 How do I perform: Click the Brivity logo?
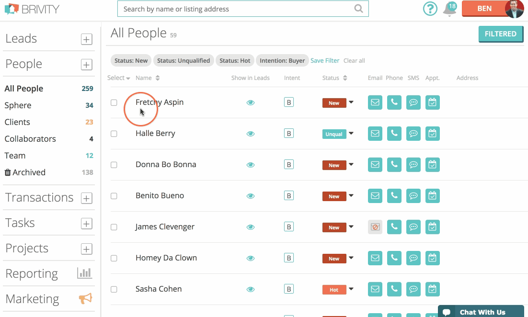[32, 9]
